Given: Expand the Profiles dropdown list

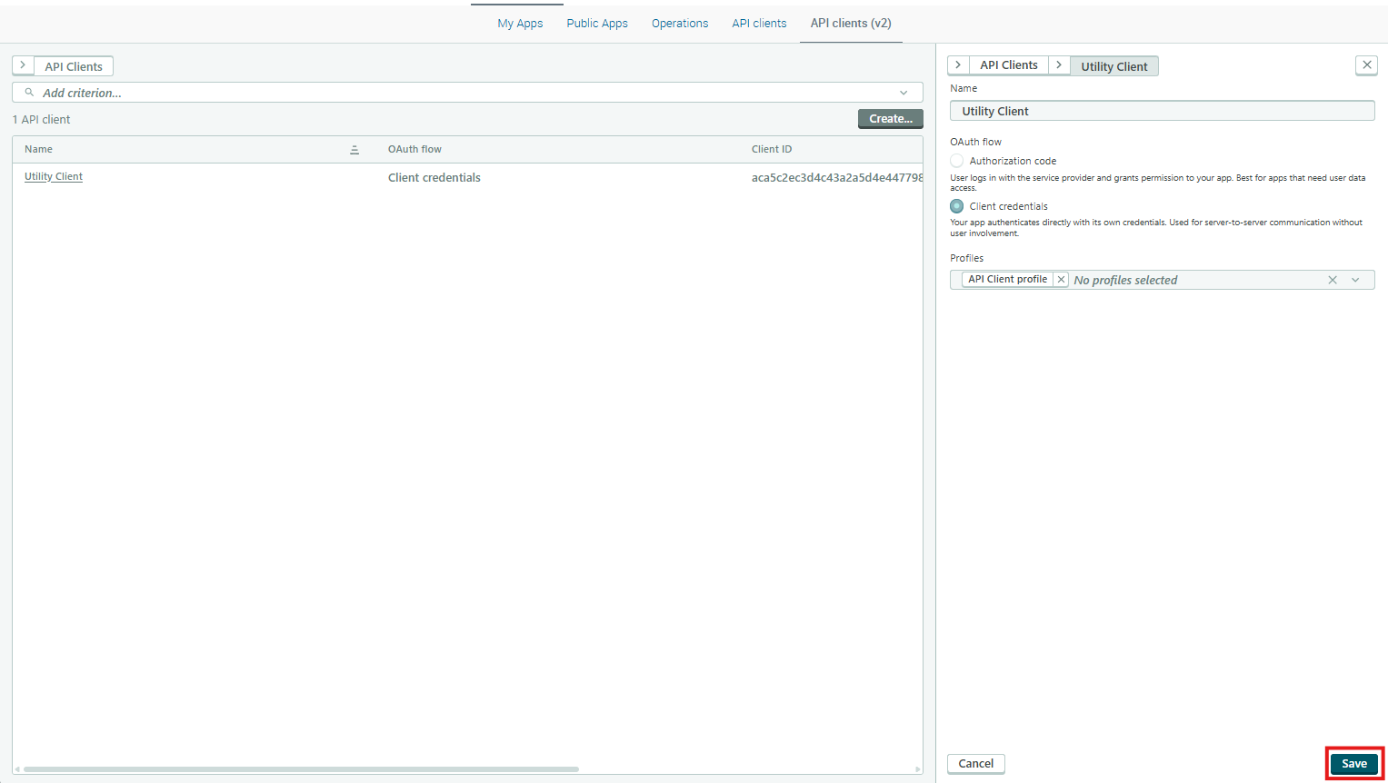Looking at the screenshot, I should click(1355, 280).
